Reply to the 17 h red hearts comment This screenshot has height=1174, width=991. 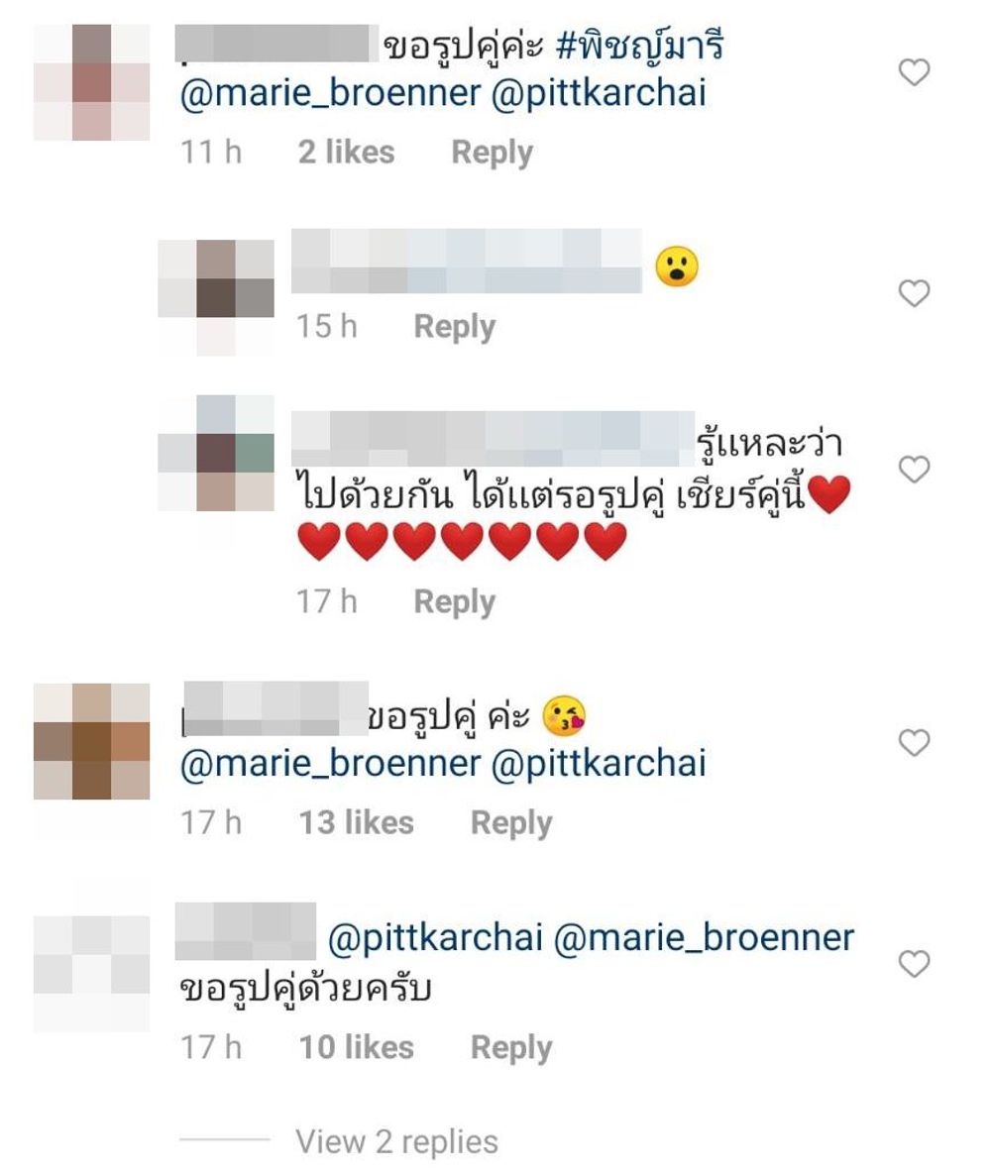pyautogui.click(x=455, y=602)
